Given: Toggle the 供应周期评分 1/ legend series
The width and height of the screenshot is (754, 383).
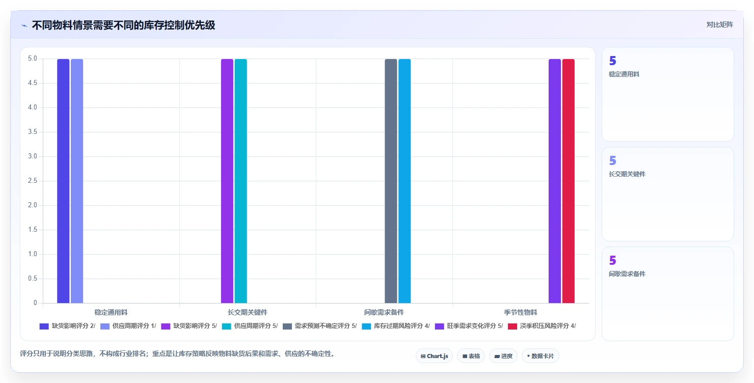Looking at the screenshot, I should point(128,326).
